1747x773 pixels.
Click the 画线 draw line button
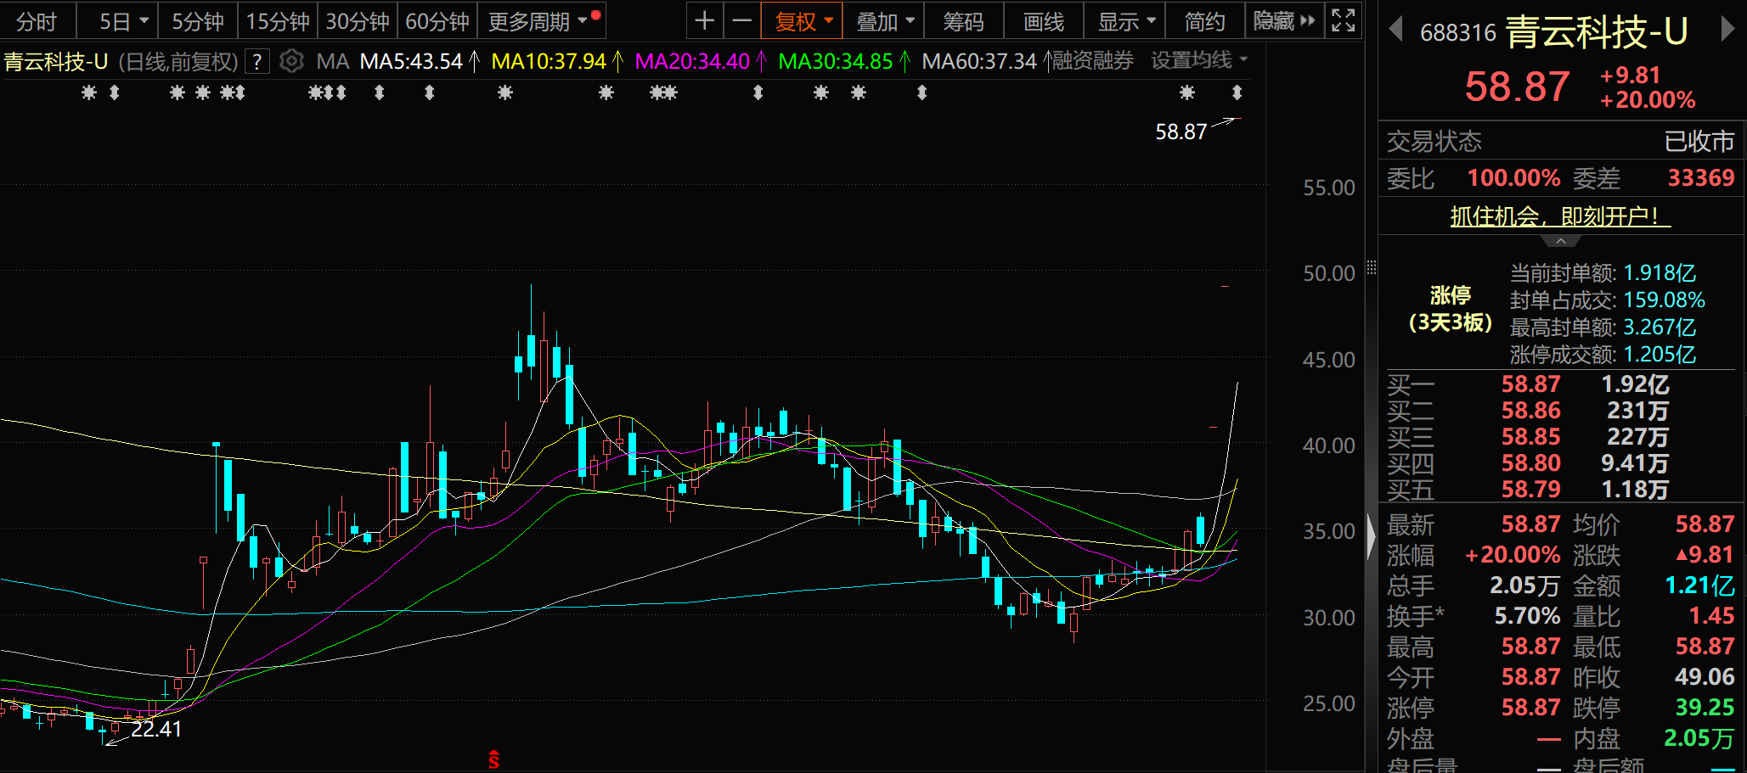[x=1043, y=21]
